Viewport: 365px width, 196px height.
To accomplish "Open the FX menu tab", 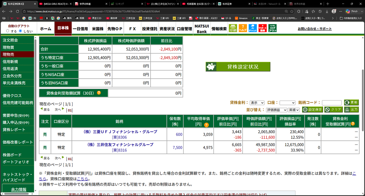I will pos(132,28).
